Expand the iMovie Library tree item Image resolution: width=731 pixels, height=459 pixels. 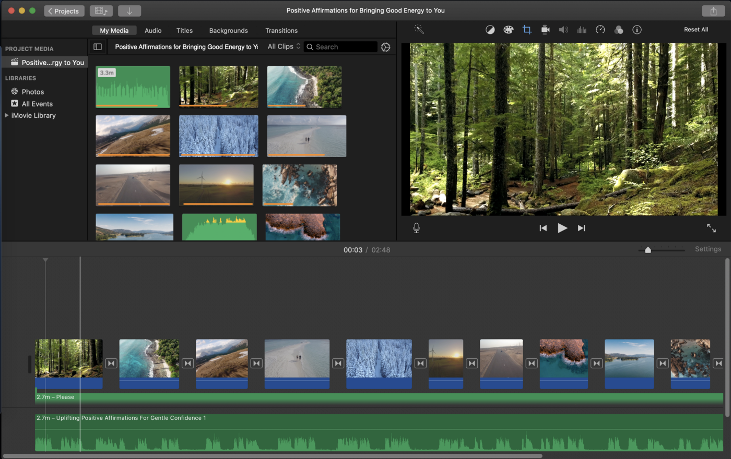tap(6, 115)
